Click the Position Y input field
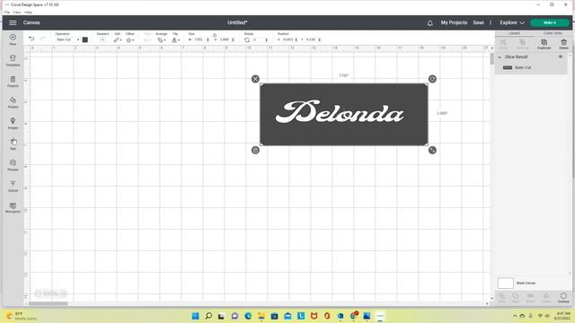This screenshot has width=575, height=323. coord(312,39)
